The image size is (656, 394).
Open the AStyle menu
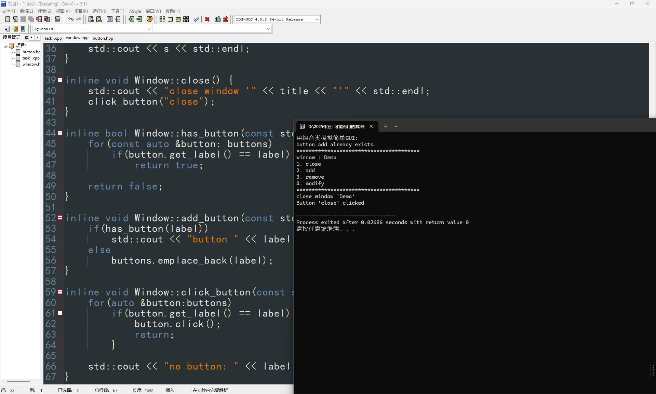tap(135, 11)
